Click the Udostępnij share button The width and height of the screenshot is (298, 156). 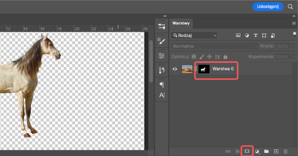point(268,7)
